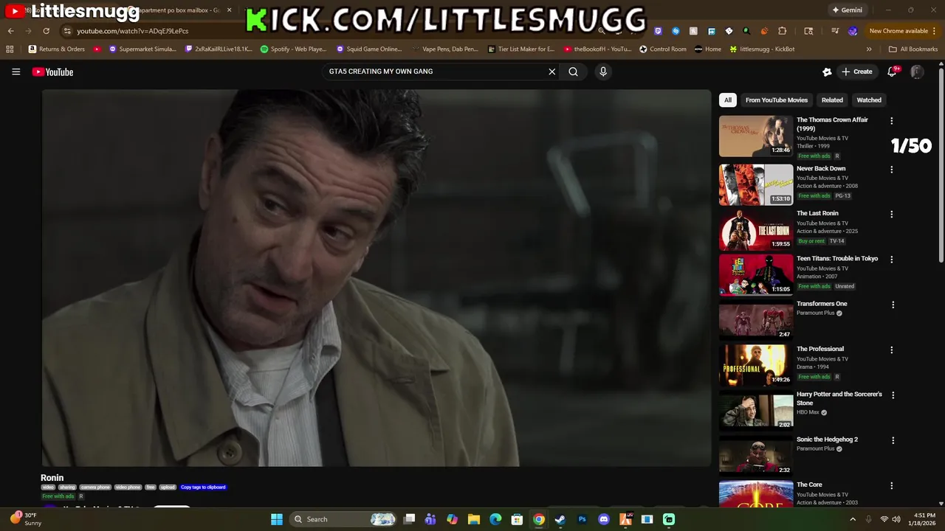Open Photoshop from taskbar
945x531 pixels.
[582, 519]
